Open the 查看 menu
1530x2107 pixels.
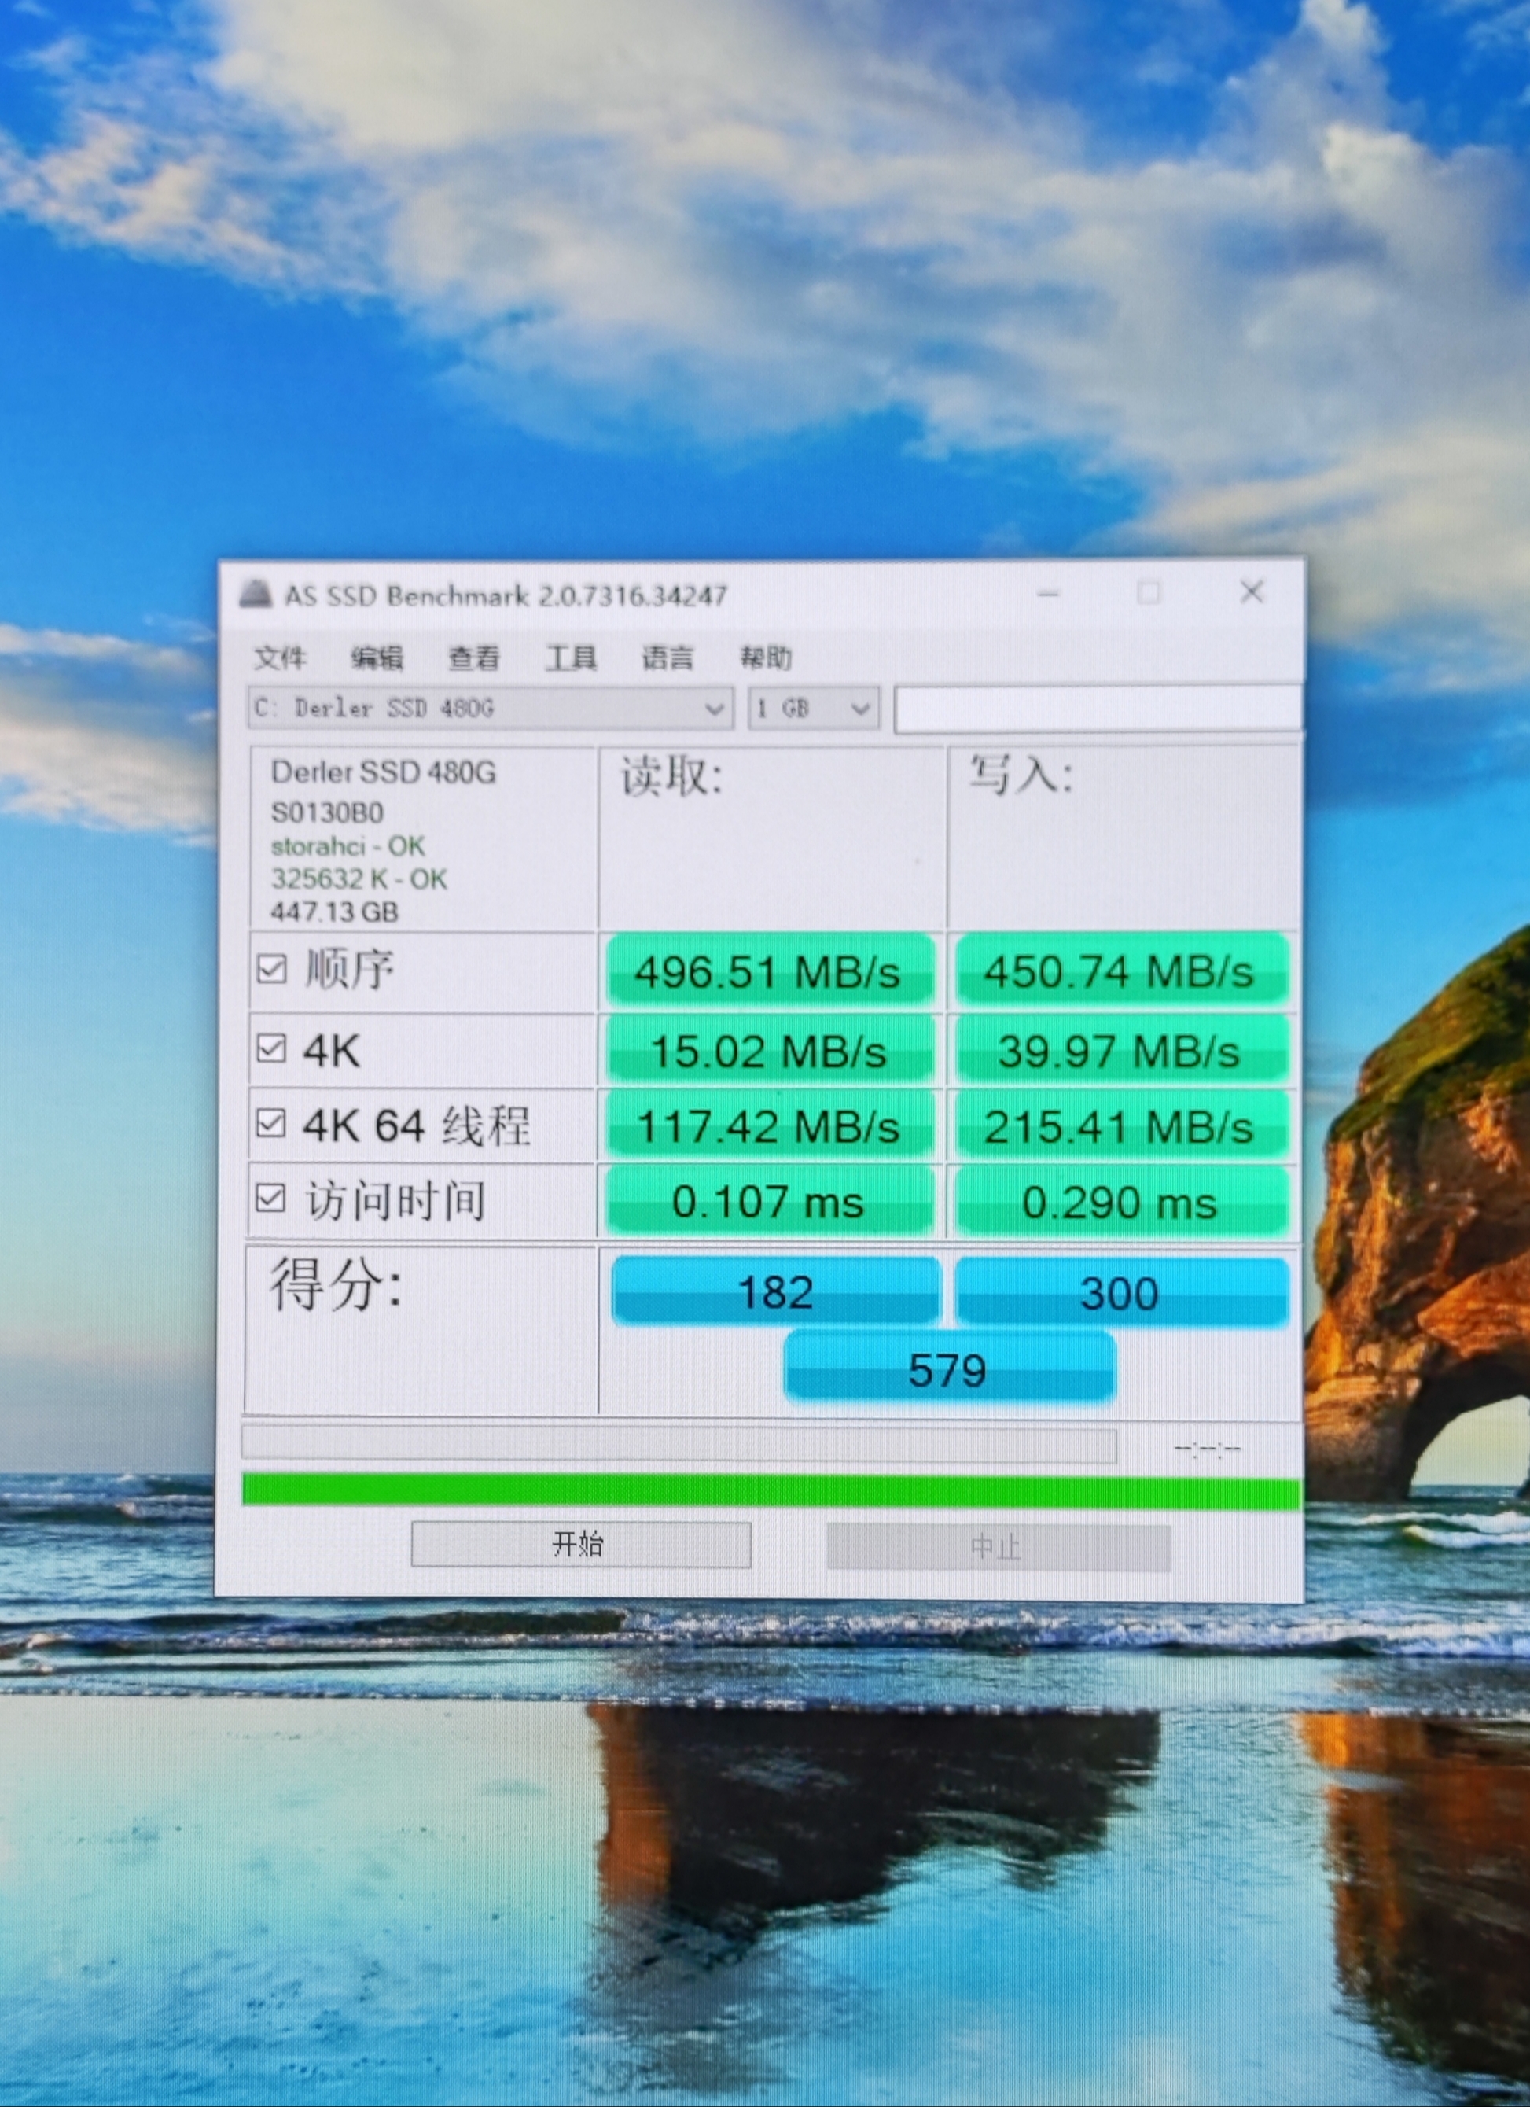coord(474,658)
